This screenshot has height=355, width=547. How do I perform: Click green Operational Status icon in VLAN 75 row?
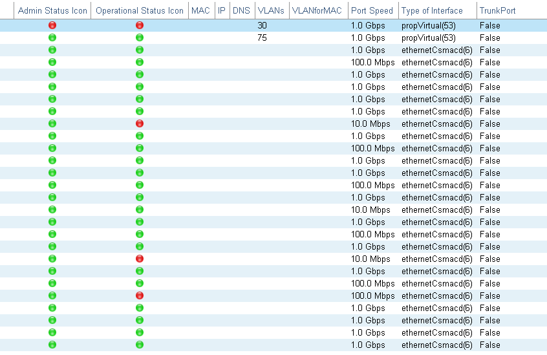[x=140, y=38]
